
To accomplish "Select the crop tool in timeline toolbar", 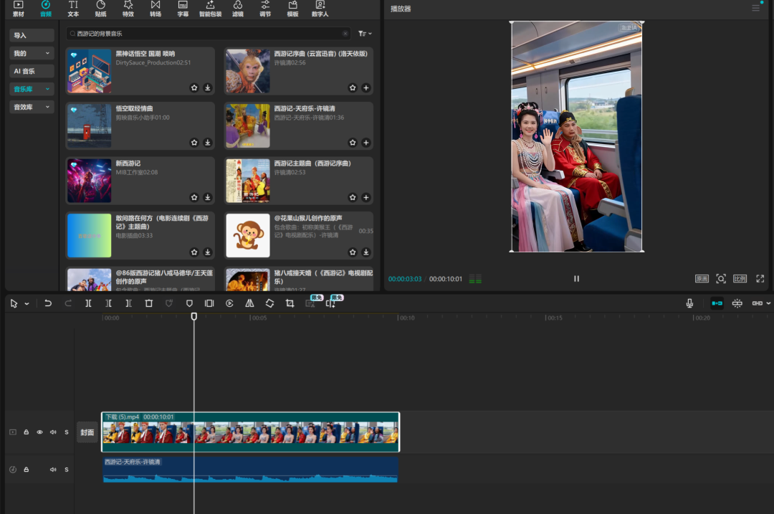I will 290,303.
